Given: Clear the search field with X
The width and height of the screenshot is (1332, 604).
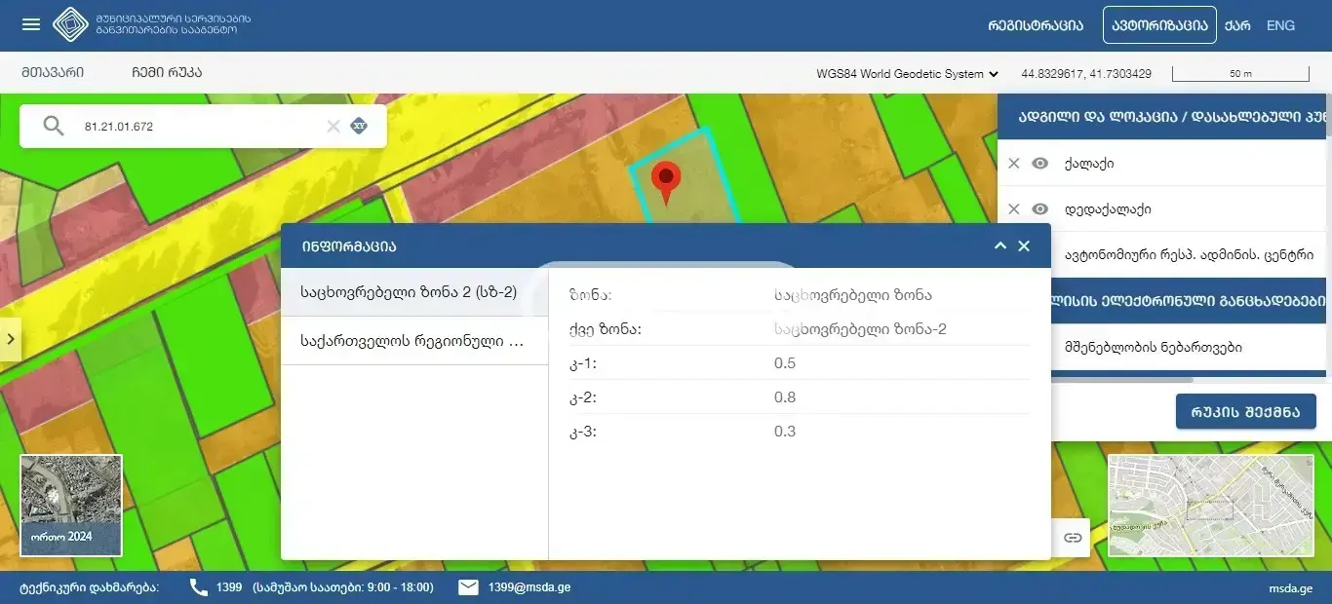Looking at the screenshot, I should (333, 126).
